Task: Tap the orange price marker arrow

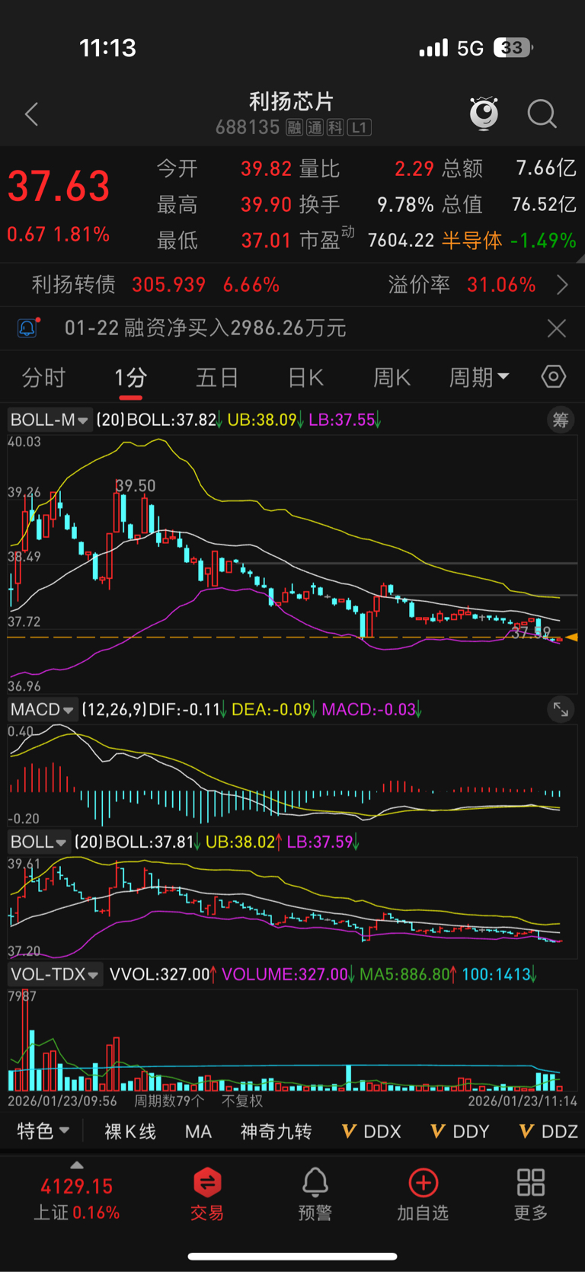Action: click(x=571, y=637)
